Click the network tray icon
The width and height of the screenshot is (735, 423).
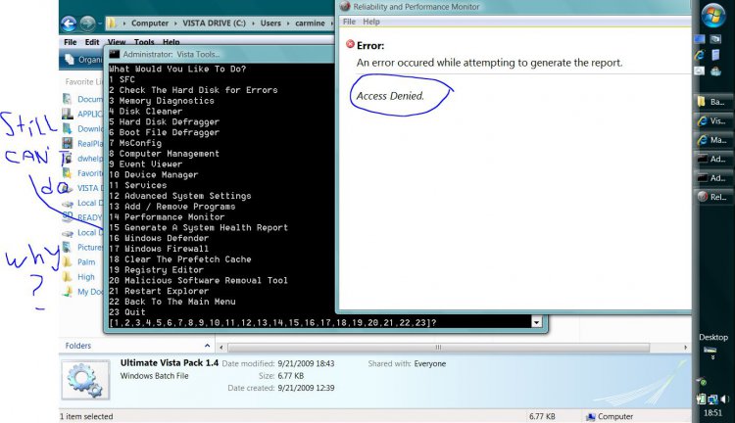pos(713,399)
